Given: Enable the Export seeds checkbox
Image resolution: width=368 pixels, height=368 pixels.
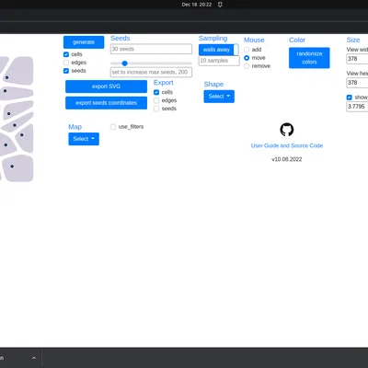Looking at the screenshot, I should point(156,109).
